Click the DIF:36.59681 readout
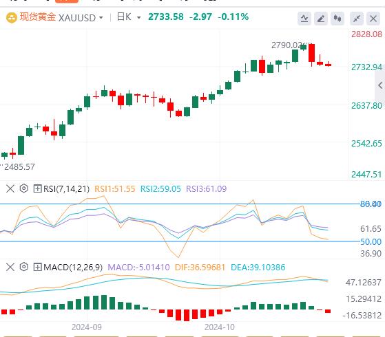This screenshot has width=385, height=337. (200, 267)
